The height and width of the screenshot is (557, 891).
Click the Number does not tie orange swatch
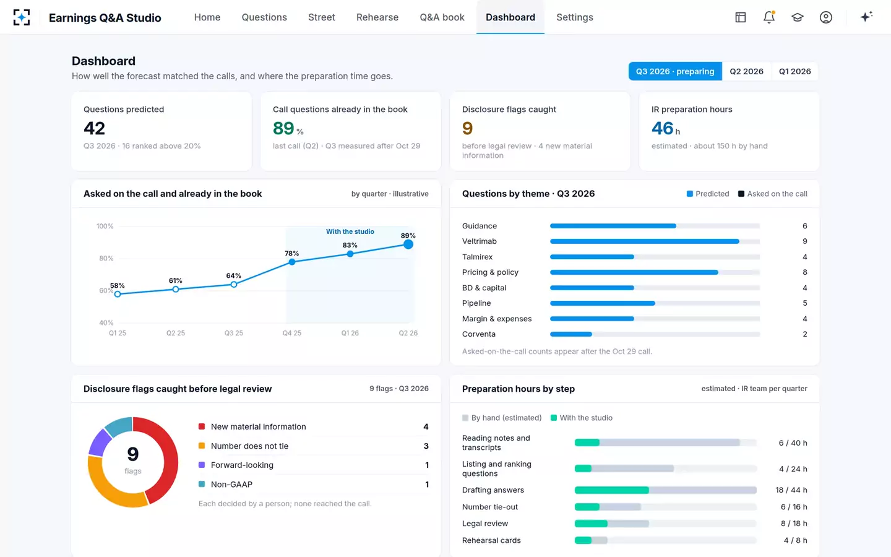coord(202,446)
